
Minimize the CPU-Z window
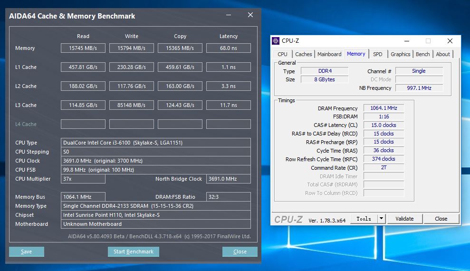[405, 41]
